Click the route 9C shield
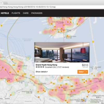The height and width of the screenshot is (104, 104). pos(54,84)
